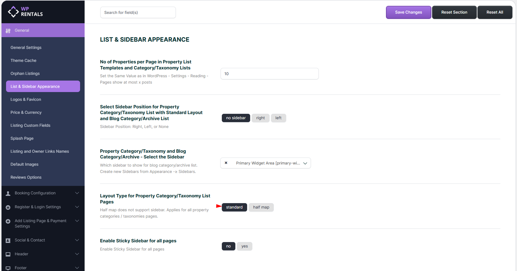Viewport: 517px width, 271px height.
Task: Expand the Footer section chevron
Action: click(77, 268)
